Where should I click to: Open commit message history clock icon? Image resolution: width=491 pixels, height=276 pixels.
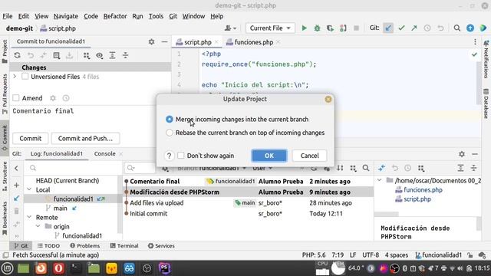click(66, 98)
